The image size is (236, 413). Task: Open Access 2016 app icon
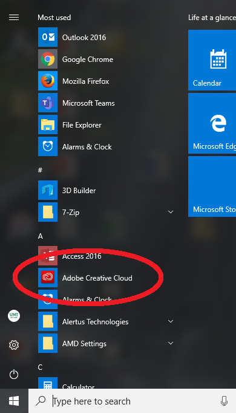48,256
